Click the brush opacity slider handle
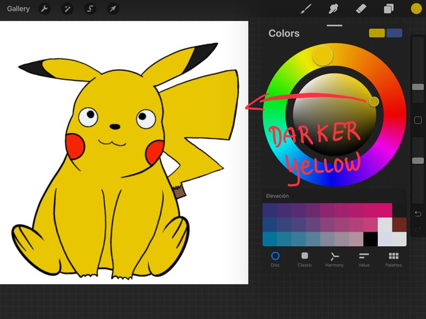 click(418, 160)
